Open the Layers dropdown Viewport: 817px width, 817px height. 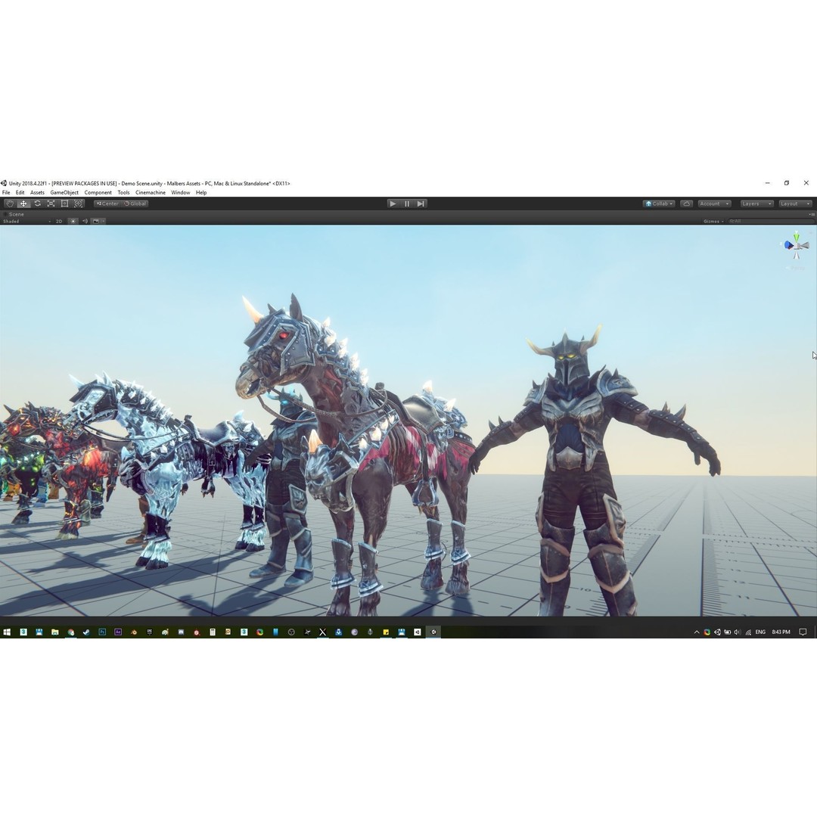click(x=756, y=203)
